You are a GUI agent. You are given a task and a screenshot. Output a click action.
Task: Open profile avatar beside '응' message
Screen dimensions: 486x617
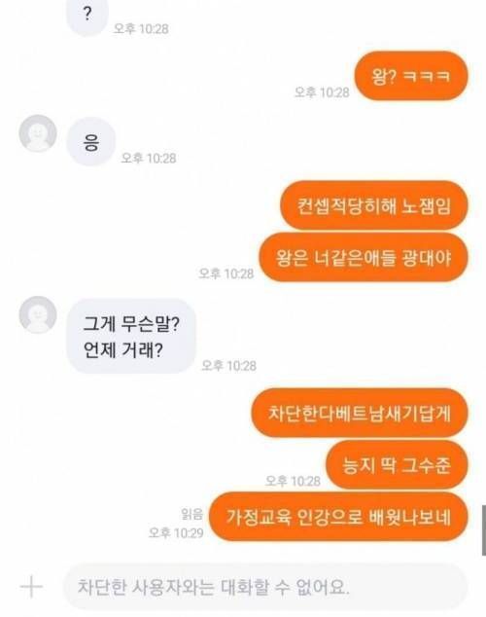38,133
